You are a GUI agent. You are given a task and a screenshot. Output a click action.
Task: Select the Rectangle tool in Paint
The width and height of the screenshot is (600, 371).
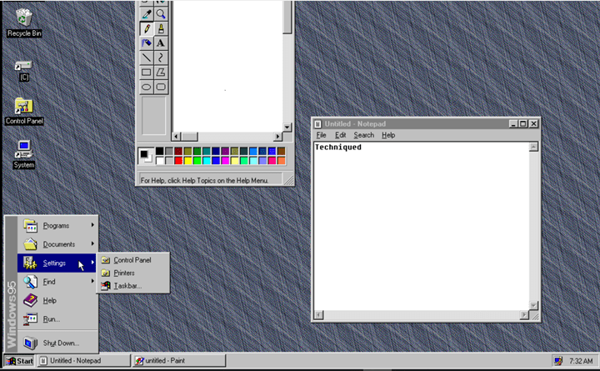pyautogui.click(x=147, y=73)
